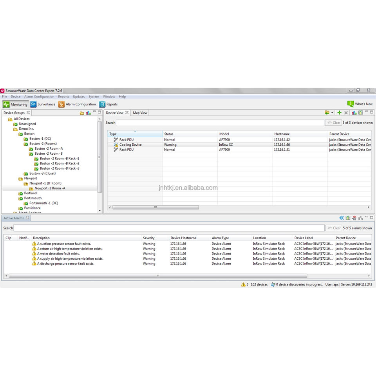This screenshot has height=376, width=376.
Task: Select Boston -1 (DC) group
Action: (40, 139)
